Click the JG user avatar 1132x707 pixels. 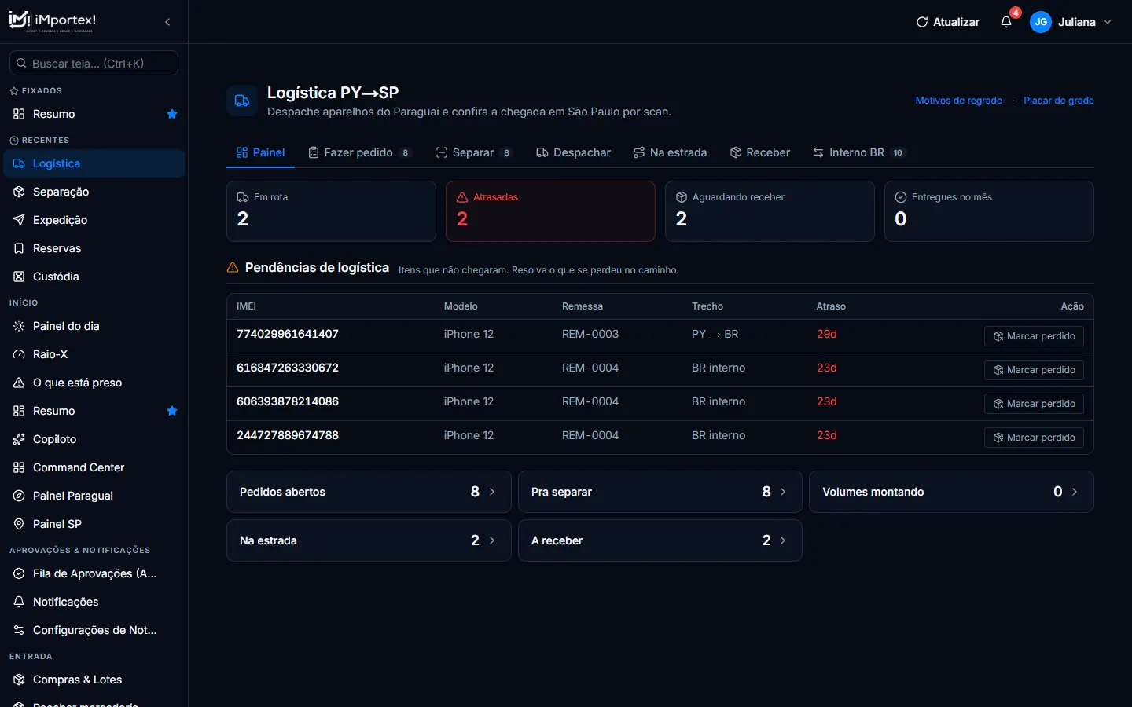point(1041,22)
